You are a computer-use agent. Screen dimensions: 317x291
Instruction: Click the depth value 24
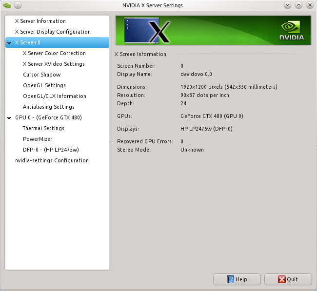(183, 103)
